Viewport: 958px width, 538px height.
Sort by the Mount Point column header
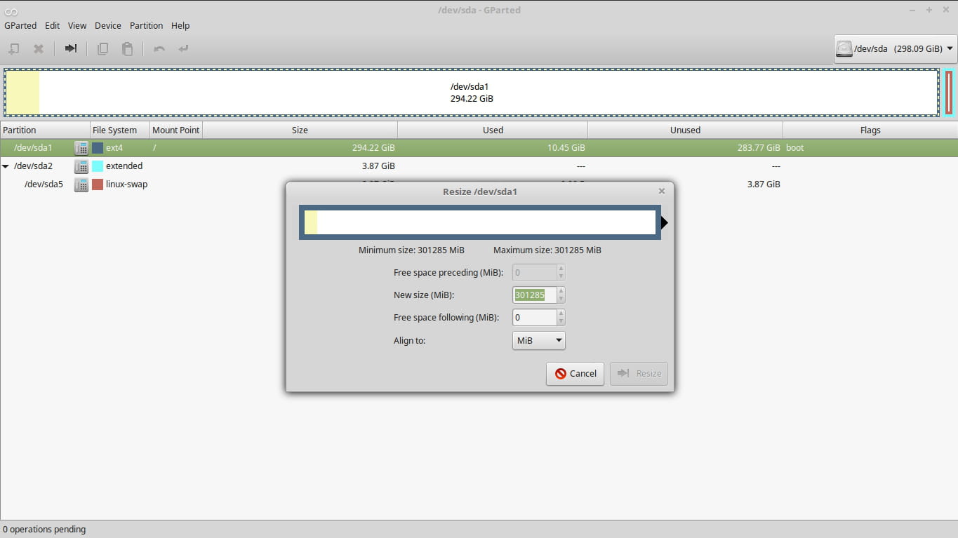tap(176, 130)
